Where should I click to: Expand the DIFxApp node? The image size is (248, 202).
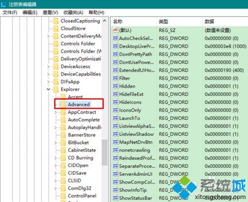[x=49, y=82]
